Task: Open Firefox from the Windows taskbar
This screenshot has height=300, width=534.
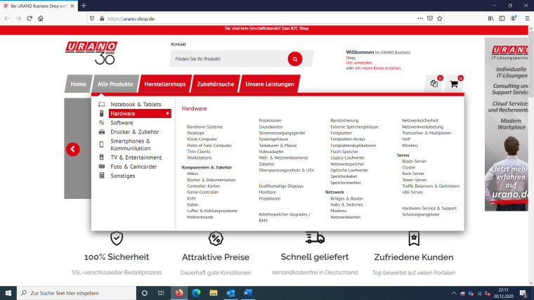Action: (179, 292)
